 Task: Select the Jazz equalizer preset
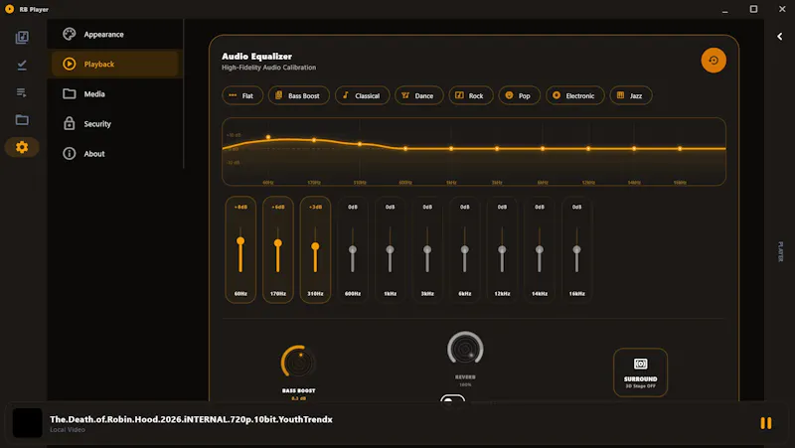[x=631, y=95]
